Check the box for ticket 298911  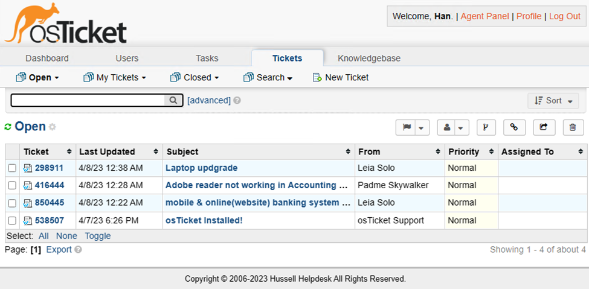pos(12,168)
